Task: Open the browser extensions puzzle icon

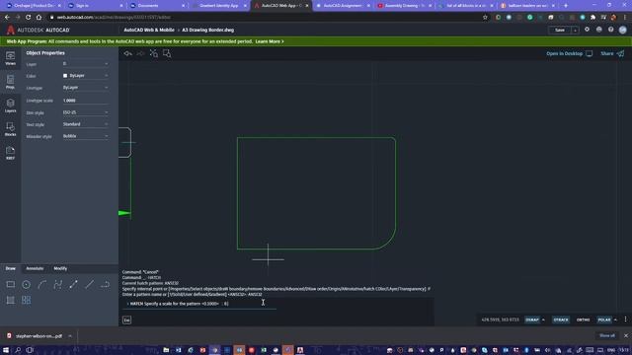Action: (x=592, y=18)
